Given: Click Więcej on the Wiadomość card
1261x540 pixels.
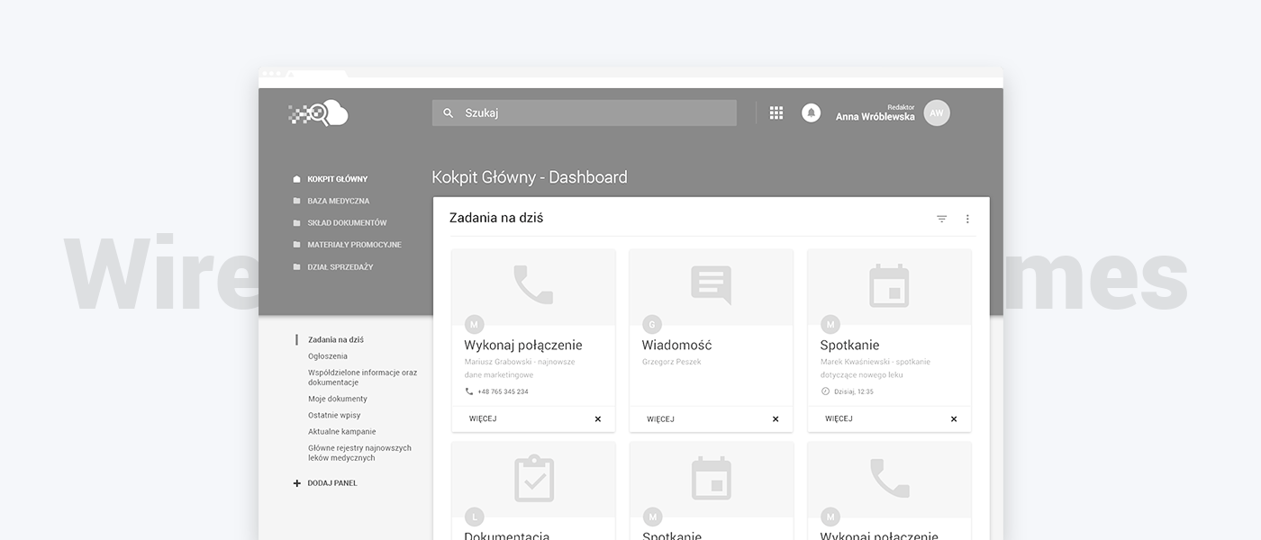Looking at the screenshot, I should pos(660,419).
